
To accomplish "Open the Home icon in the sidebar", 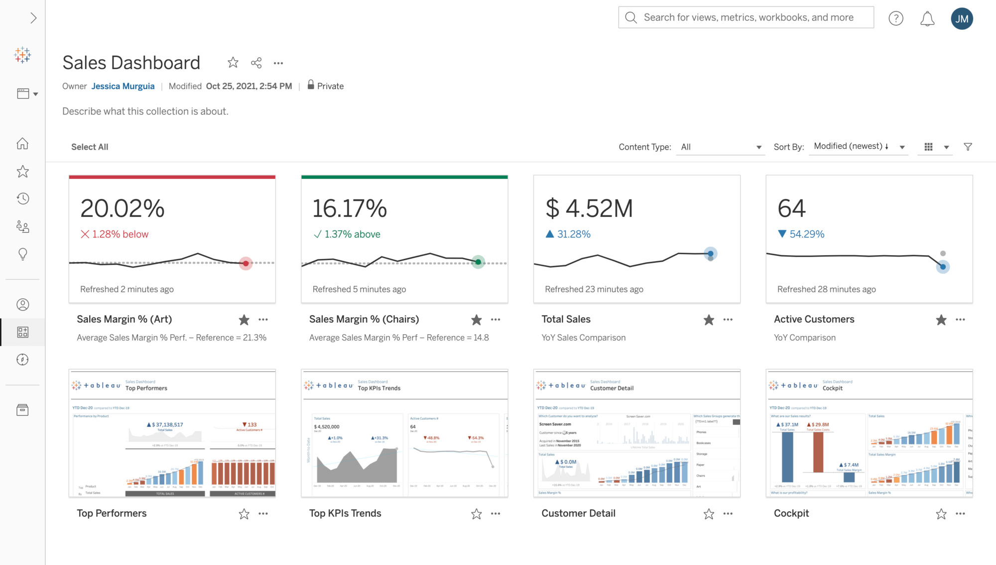I will (x=22, y=144).
